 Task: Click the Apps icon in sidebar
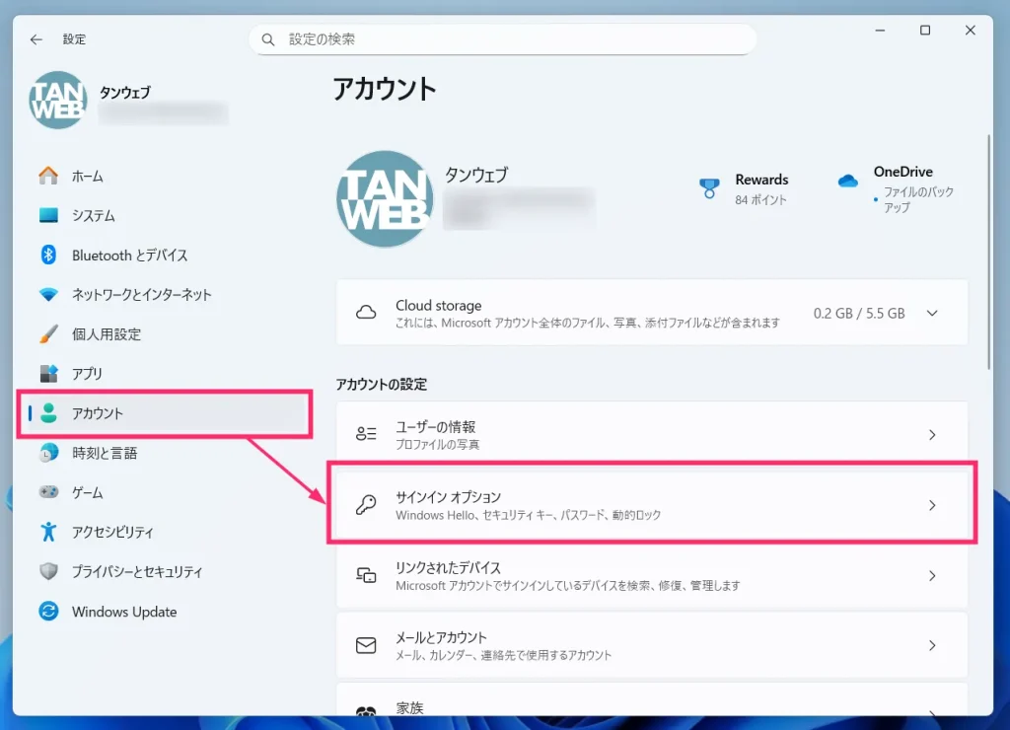48,374
